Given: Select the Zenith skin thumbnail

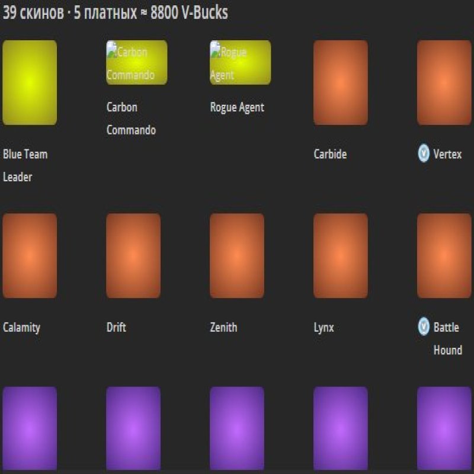Looking at the screenshot, I should [x=237, y=256].
